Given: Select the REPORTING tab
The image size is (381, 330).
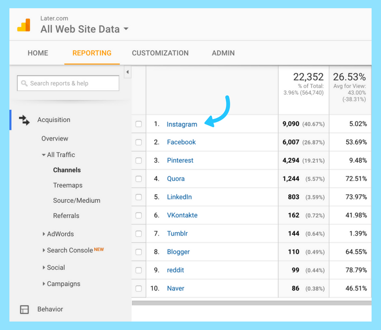Looking at the screenshot, I should 92,53.
